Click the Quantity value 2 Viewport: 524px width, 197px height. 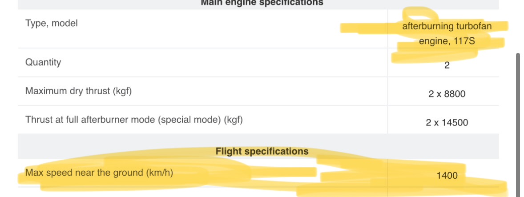click(x=447, y=66)
